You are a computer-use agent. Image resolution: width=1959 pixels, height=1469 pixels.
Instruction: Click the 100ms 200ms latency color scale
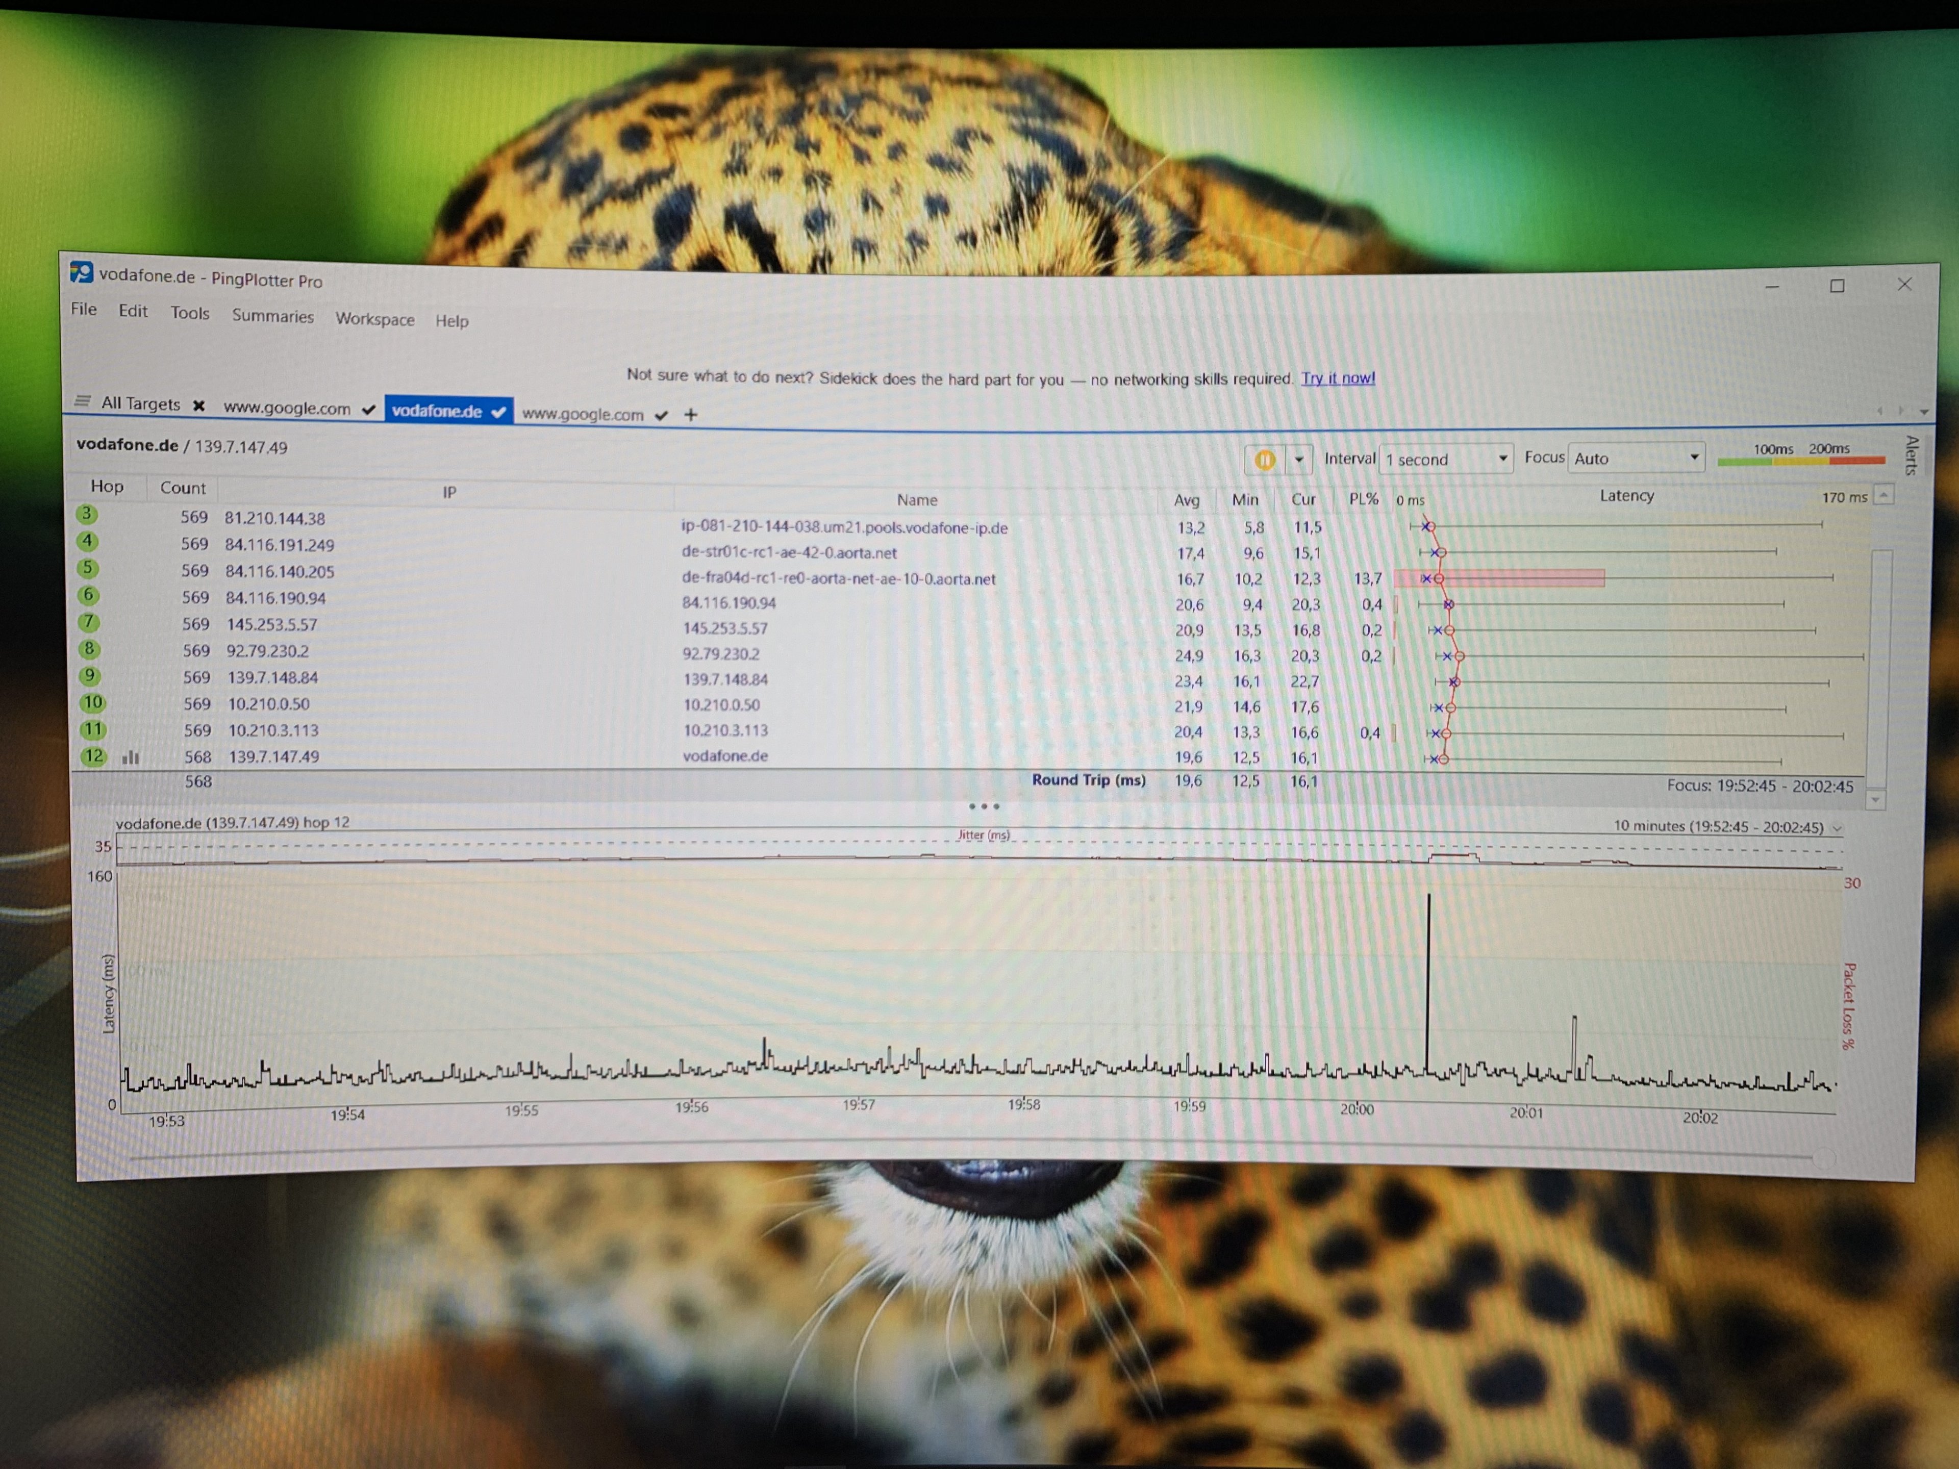point(1800,454)
